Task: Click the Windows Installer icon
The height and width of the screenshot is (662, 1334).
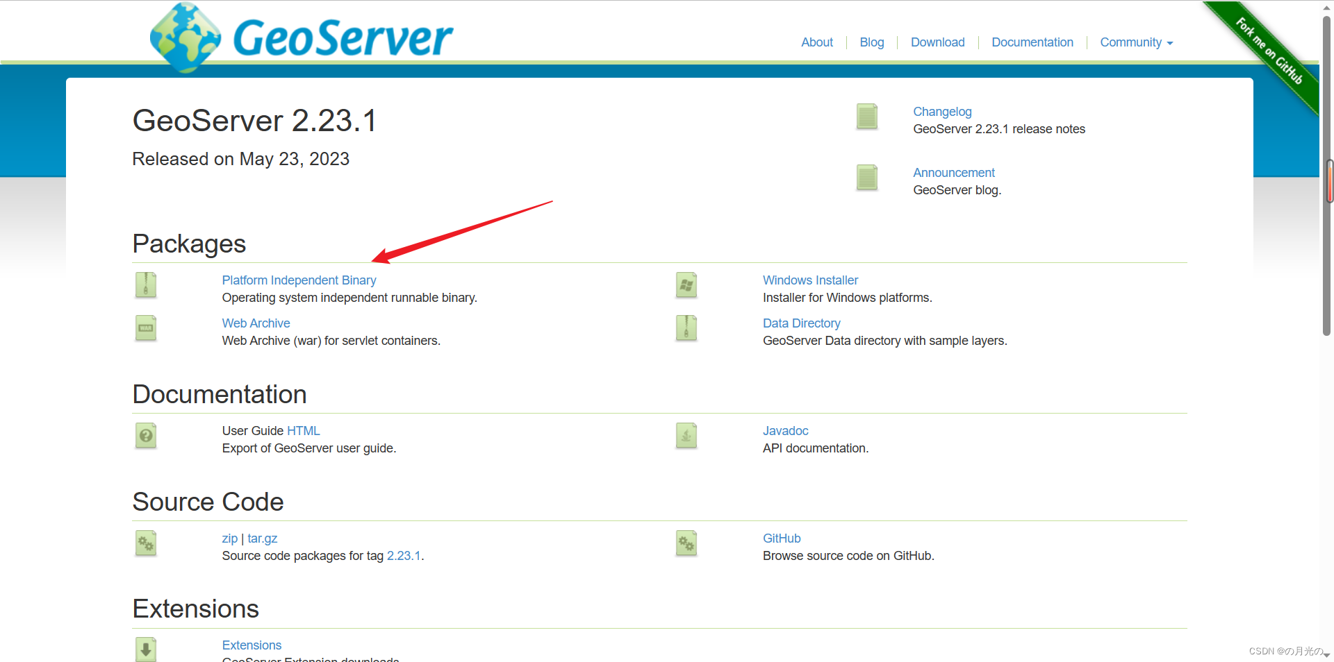Action: point(686,285)
